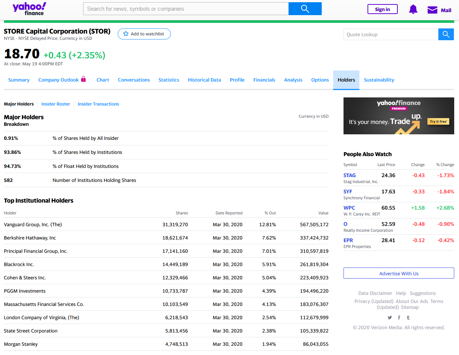Open the SYF symbol link

(348, 192)
